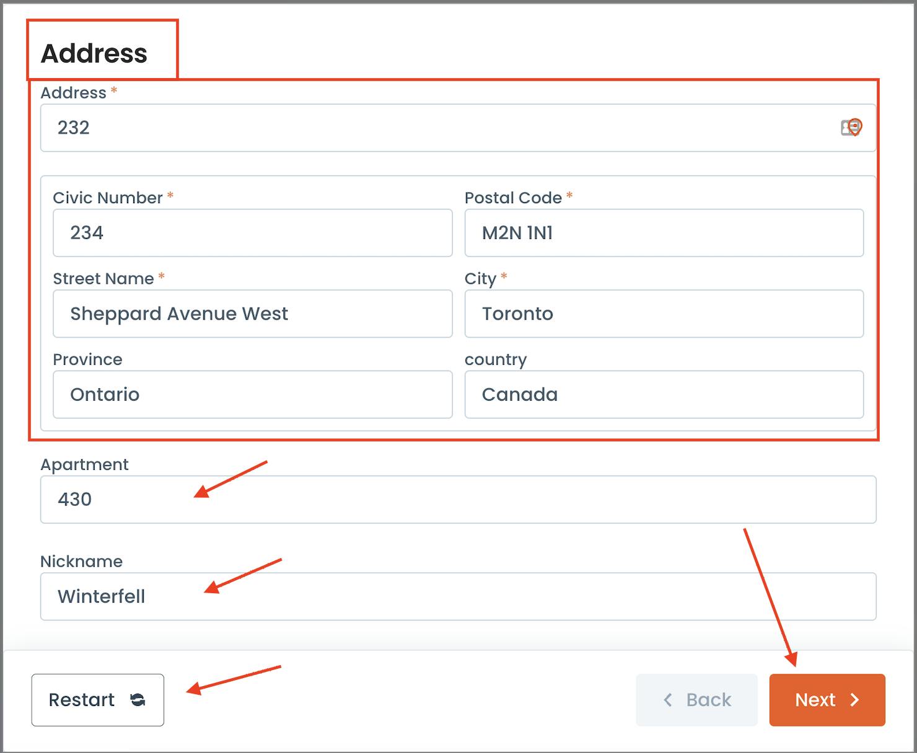Go to previous step with Back button
The image size is (917, 753).
coord(696,700)
